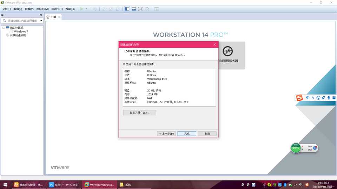Click the NVIDIA green tray icon
337x189 pixels.
(275, 185)
